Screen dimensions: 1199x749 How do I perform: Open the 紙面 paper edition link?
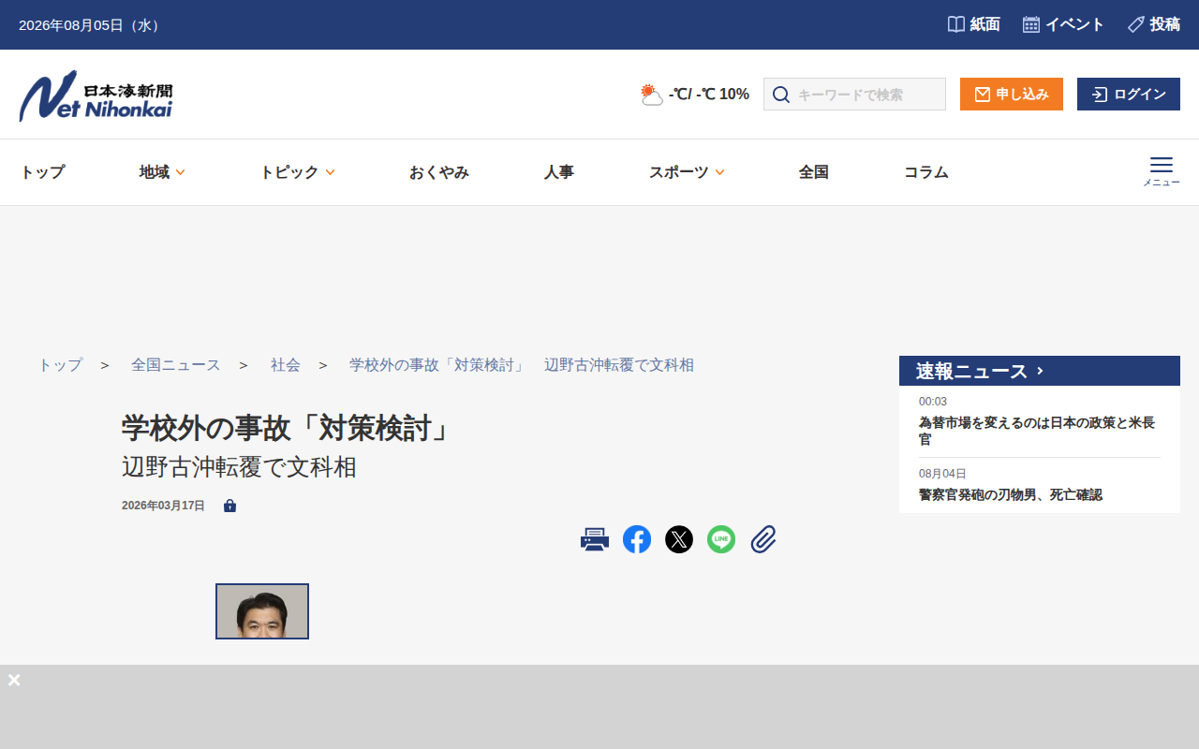point(973,24)
